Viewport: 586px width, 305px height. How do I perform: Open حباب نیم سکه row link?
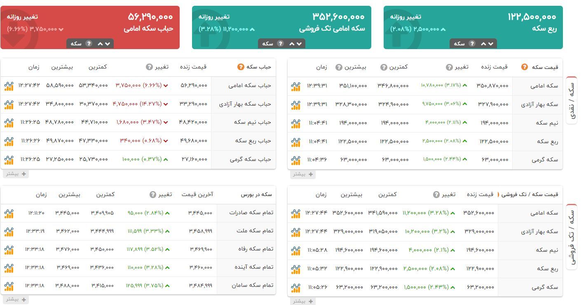(253, 122)
